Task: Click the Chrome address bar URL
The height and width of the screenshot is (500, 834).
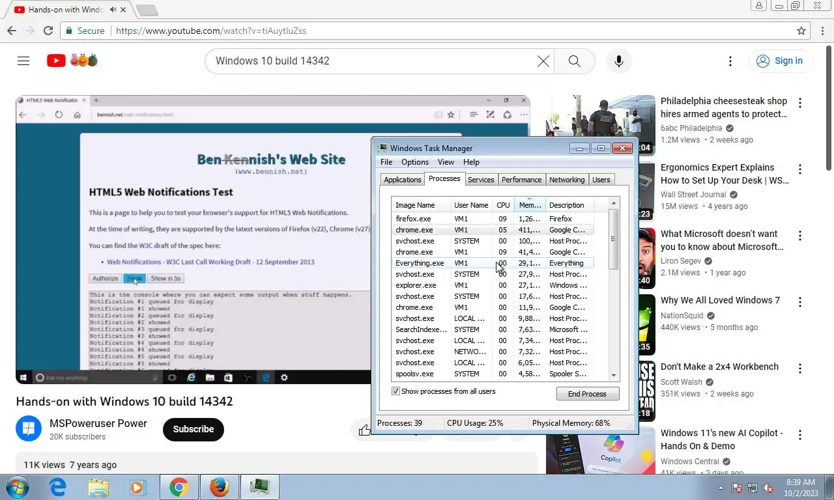Action: (x=211, y=31)
